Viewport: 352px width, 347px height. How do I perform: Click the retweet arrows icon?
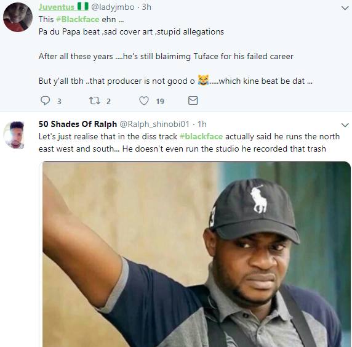tap(95, 100)
